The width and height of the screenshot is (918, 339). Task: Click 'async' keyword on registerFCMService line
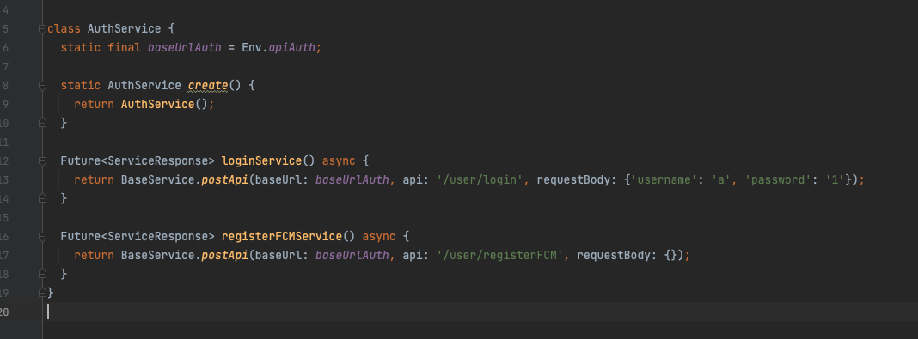pos(379,236)
